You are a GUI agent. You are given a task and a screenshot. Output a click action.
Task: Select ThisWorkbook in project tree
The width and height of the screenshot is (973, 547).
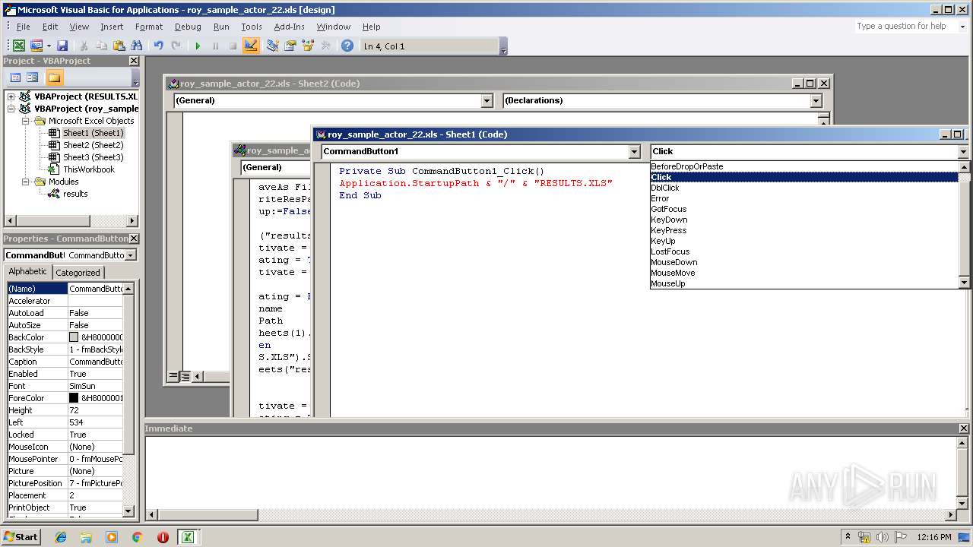tap(89, 169)
